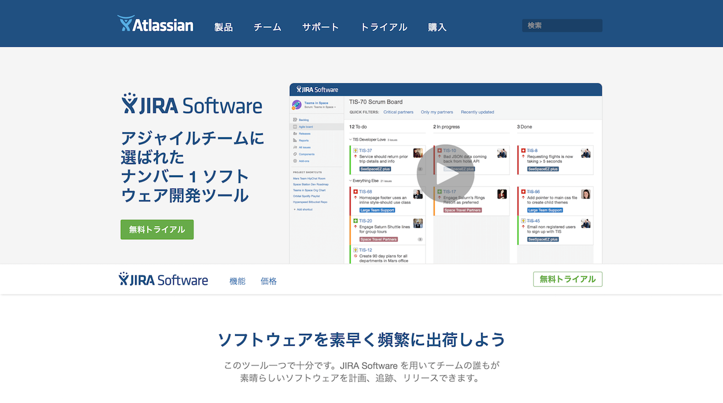This screenshot has height=403, width=723.
Task: Click the TIS-20 story type icon
Action: point(355,221)
